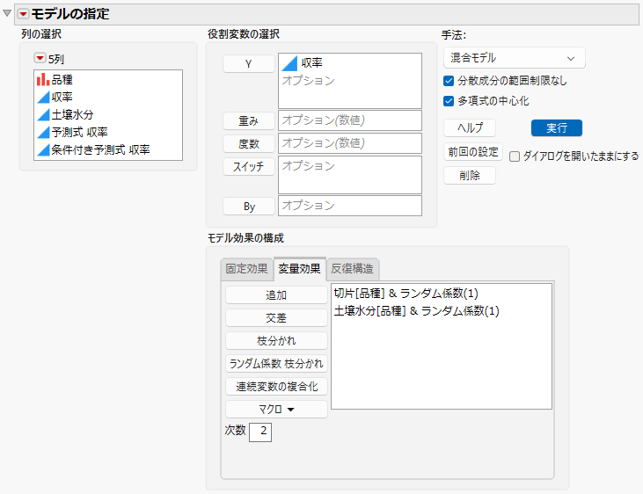The width and height of the screenshot is (643, 494).
Task: Click the 枝分かれ effect button
Action: click(276, 341)
